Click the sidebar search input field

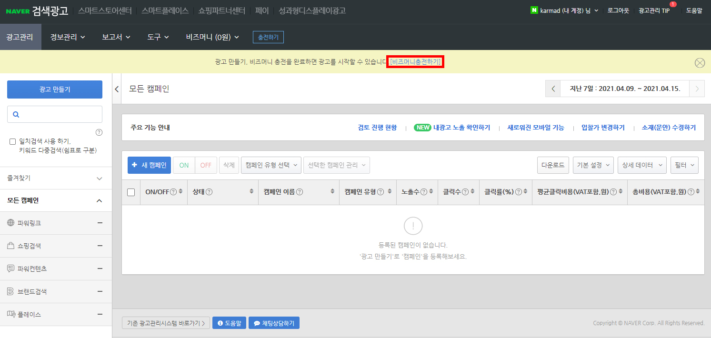(55, 114)
